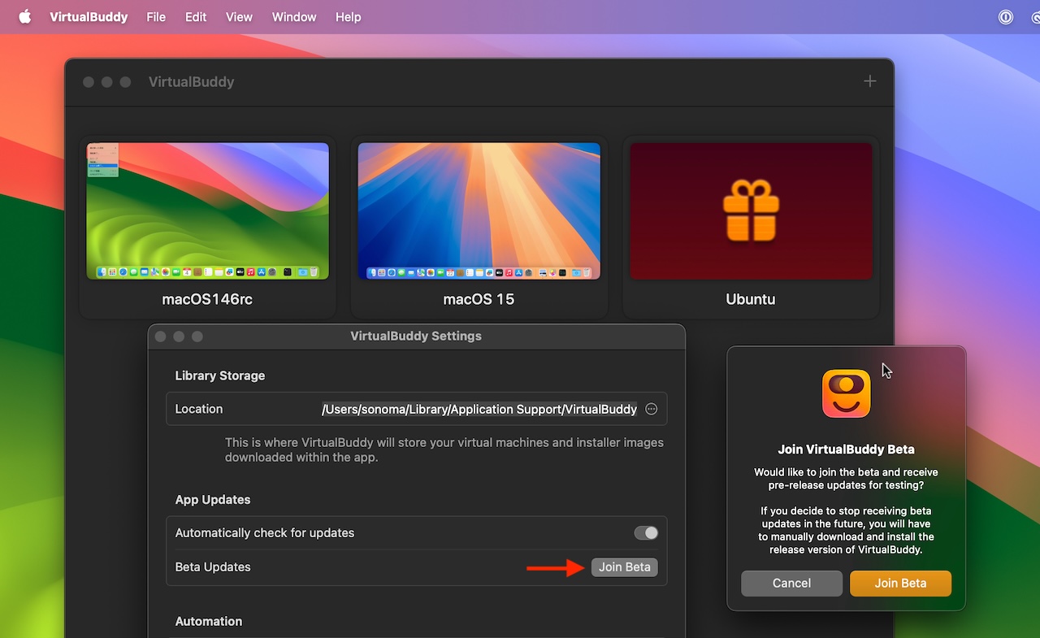
Task: Open the Edit menu
Action: (196, 17)
